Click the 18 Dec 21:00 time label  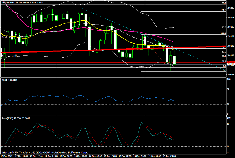[x=140, y=156]
